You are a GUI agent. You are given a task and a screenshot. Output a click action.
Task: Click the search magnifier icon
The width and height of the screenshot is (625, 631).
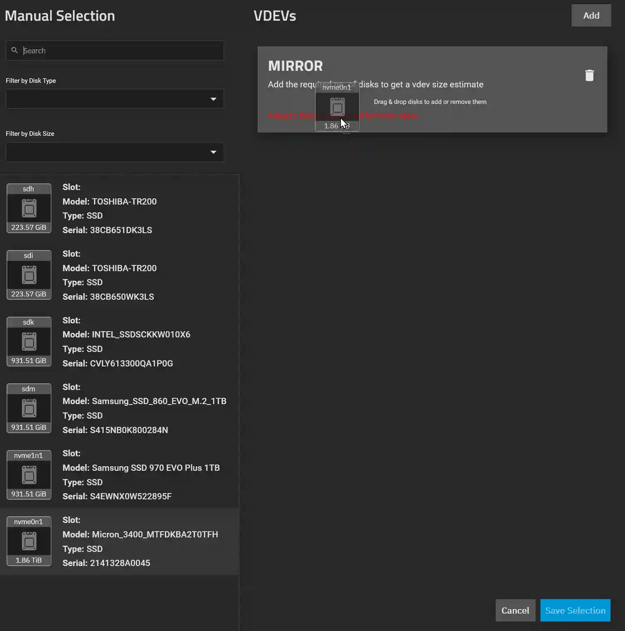[x=15, y=50]
